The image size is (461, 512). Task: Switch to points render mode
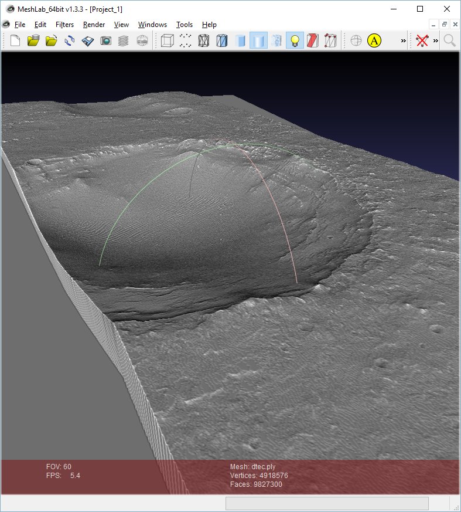[186, 41]
